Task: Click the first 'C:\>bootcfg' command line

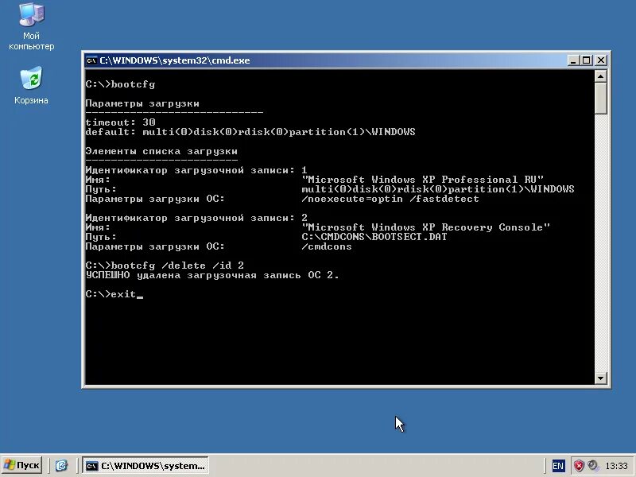Action: (x=121, y=84)
